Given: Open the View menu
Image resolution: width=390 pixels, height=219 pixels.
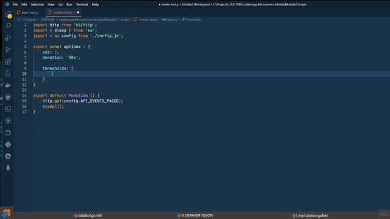Looking at the screenshot, I should 51,4.
